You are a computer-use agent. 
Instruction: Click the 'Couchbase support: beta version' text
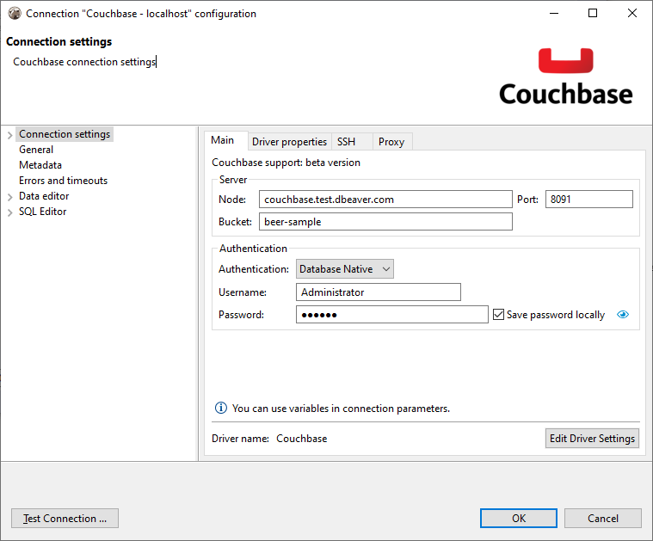(x=286, y=163)
